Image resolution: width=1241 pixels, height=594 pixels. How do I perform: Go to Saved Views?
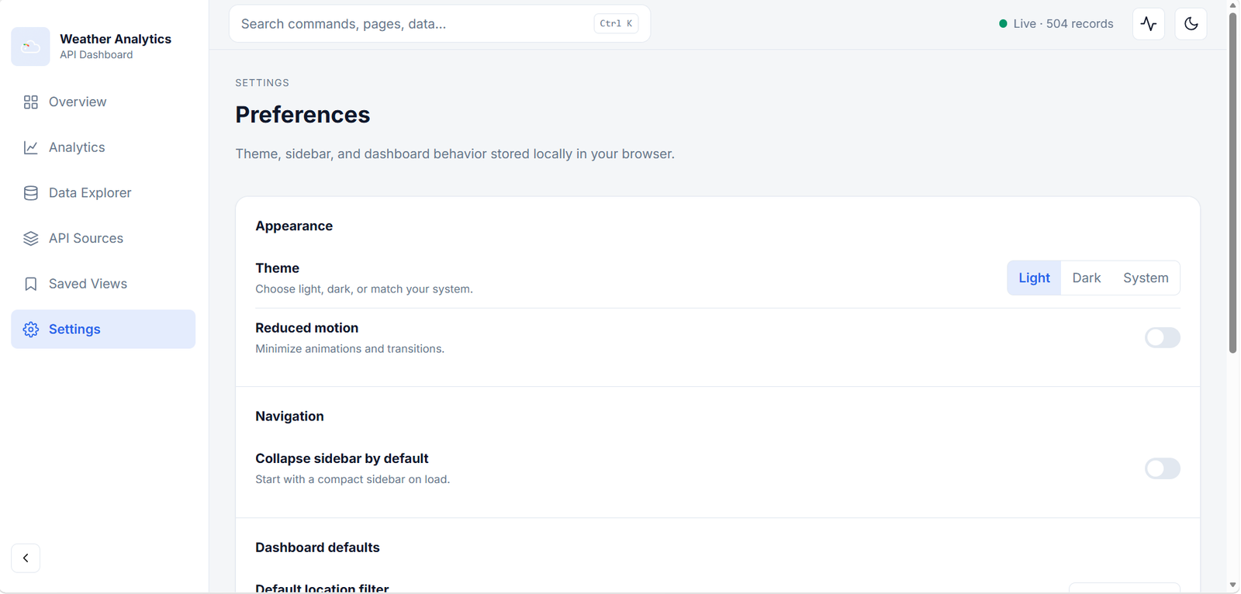coord(103,284)
